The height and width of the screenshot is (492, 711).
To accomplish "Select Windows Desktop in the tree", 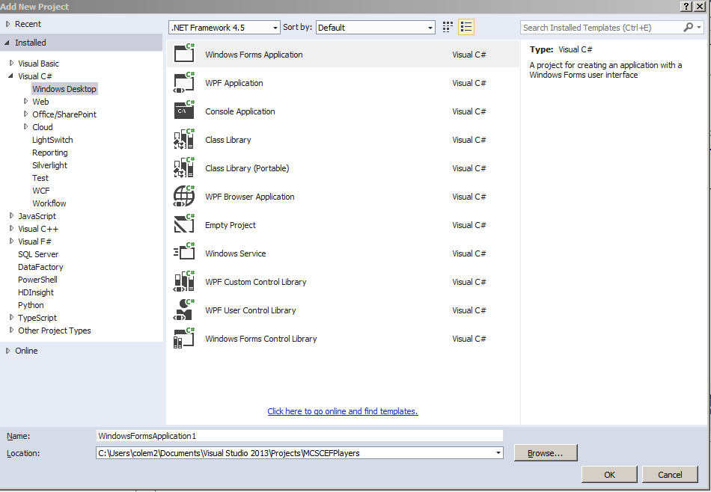I will [64, 89].
